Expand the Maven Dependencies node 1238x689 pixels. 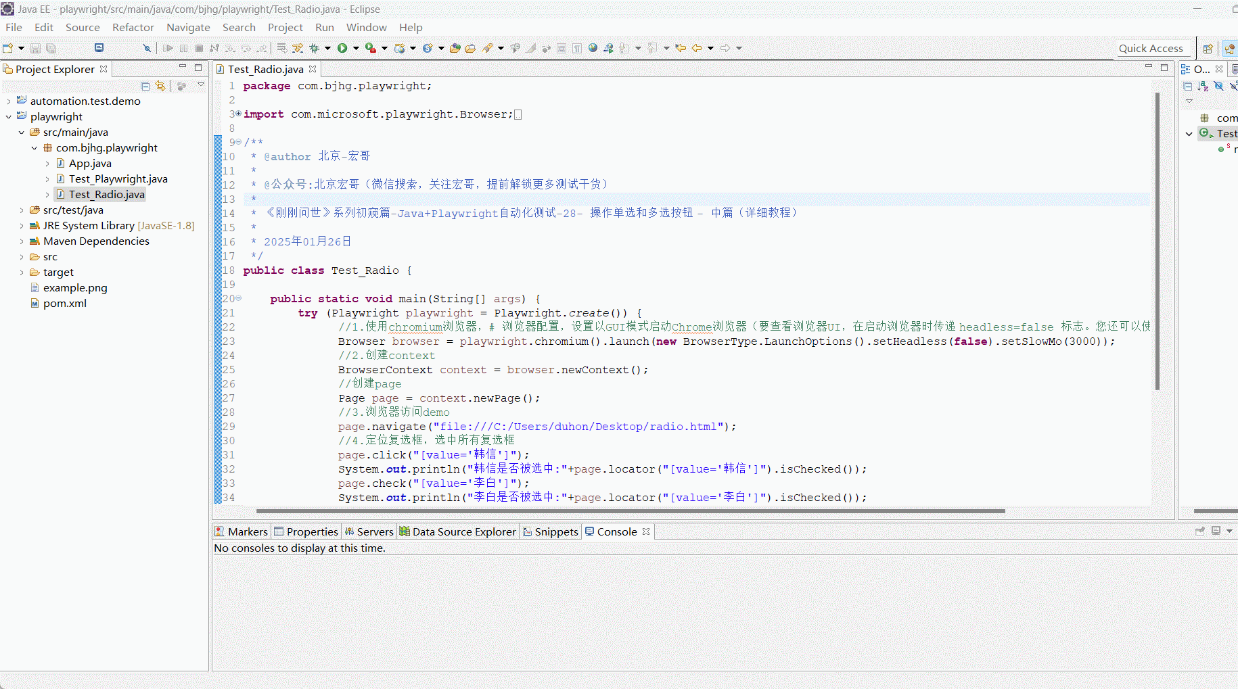22,241
